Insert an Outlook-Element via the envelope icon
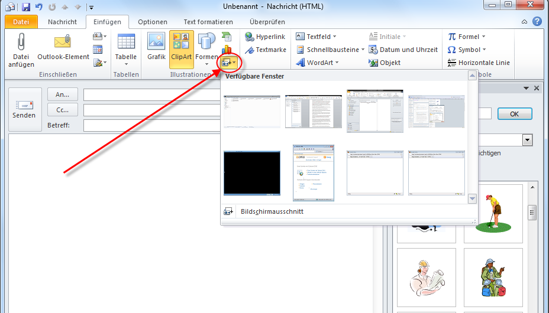Viewport: 549px width, 313px height. (x=63, y=42)
